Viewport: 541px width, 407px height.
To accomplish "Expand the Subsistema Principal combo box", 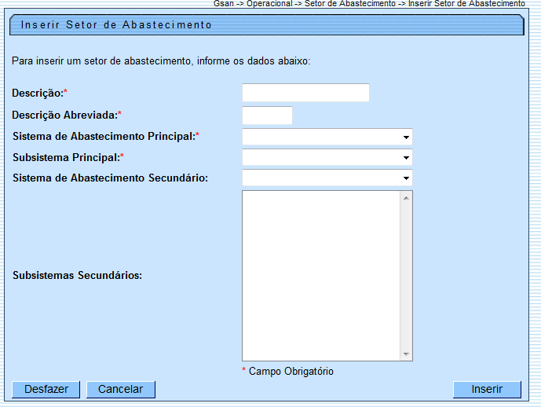I will pyautogui.click(x=327, y=157).
